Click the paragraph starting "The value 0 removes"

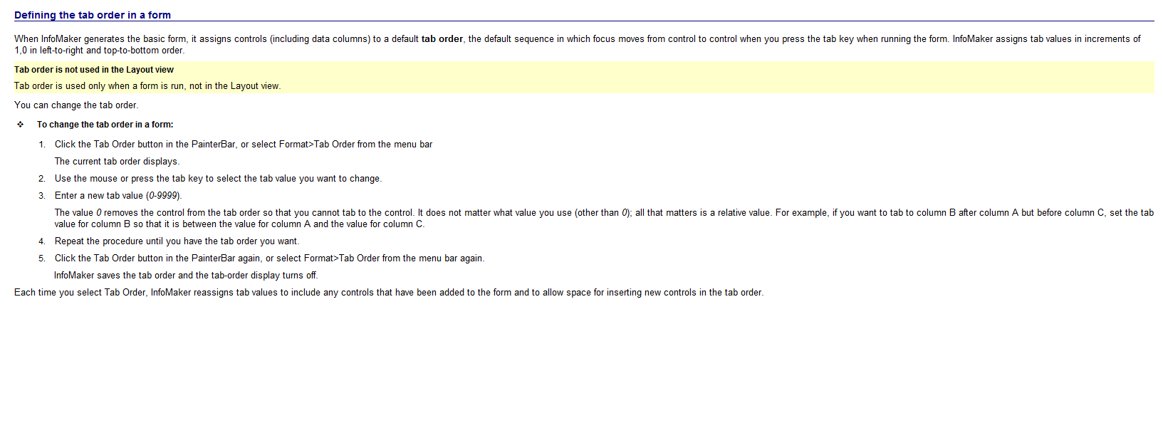pyautogui.click(x=427, y=213)
